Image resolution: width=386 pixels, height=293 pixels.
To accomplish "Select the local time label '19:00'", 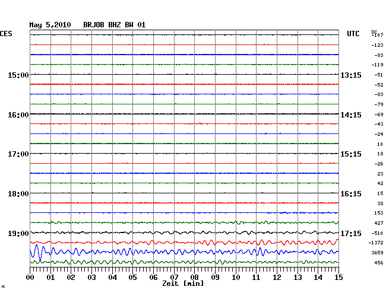I will 18,233.
